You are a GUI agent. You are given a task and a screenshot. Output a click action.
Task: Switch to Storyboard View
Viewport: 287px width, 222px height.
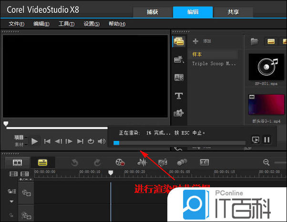click(17, 162)
